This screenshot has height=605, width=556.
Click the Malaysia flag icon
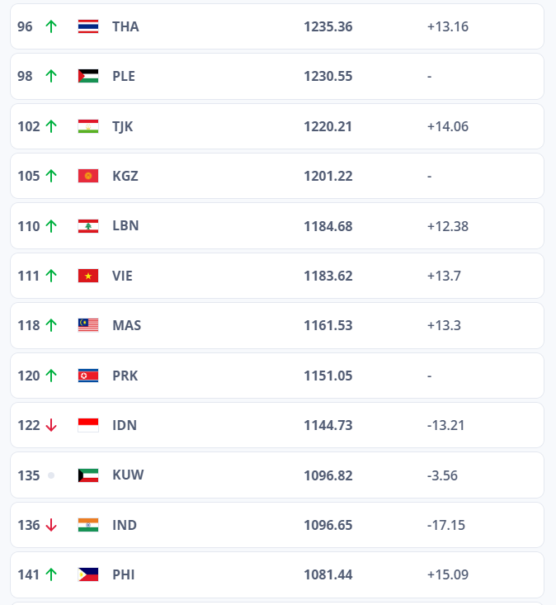tap(88, 325)
